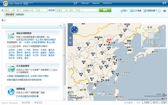This screenshot has height=105, width=168.
Task: Select 上海市 in the city list
Action: pos(20,50)
